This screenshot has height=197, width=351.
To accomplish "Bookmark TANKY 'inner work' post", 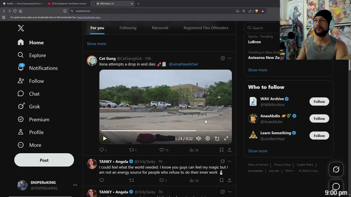I will [x=222, y=180].
